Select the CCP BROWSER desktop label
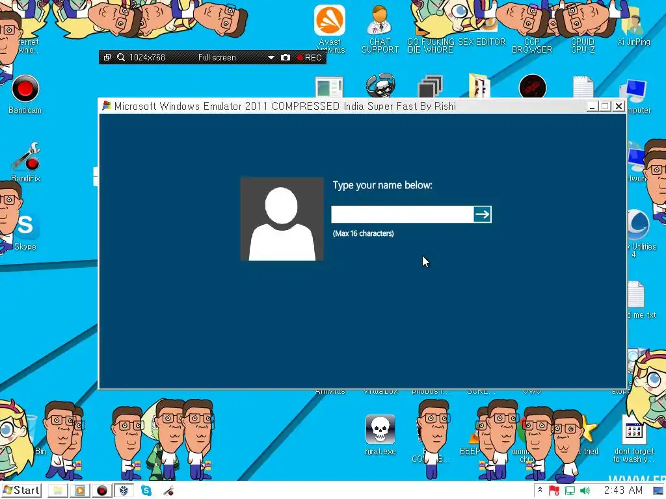The image size is (666, 499). 532,45
